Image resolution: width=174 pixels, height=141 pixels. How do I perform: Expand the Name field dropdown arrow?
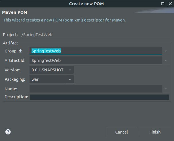[166, 89]
